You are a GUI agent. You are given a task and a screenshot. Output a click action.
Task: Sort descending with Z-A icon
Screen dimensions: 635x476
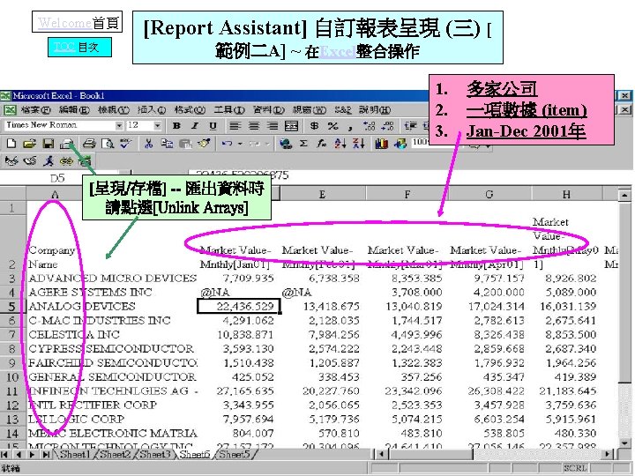(359, 144)
